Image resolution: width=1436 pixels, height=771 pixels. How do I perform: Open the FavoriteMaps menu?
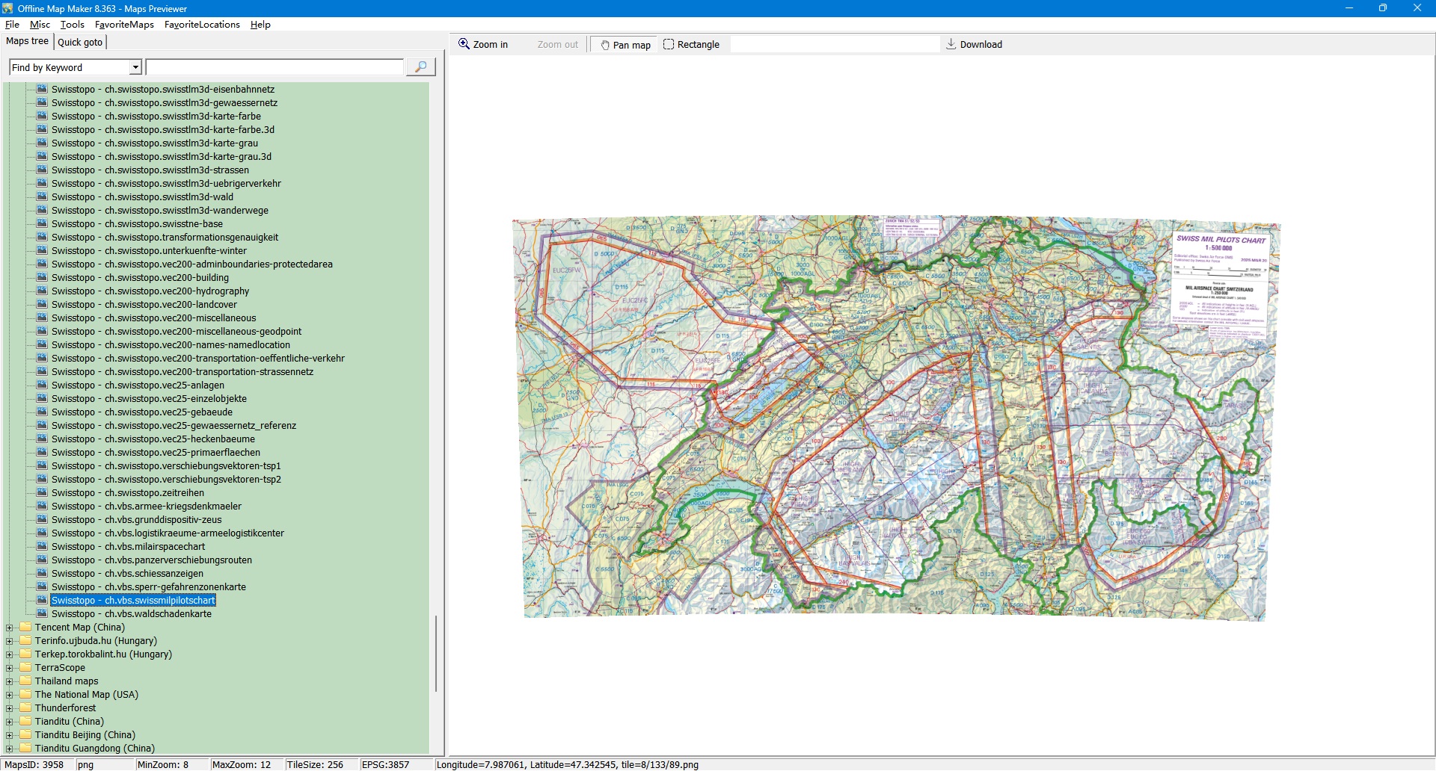coord(124,25)
